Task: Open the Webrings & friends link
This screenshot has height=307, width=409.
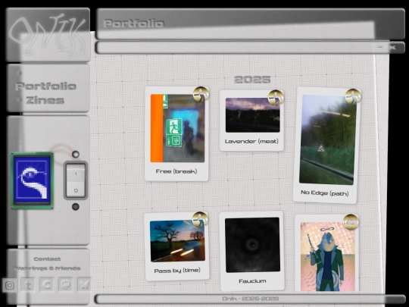Action: [x=47, y=268]
